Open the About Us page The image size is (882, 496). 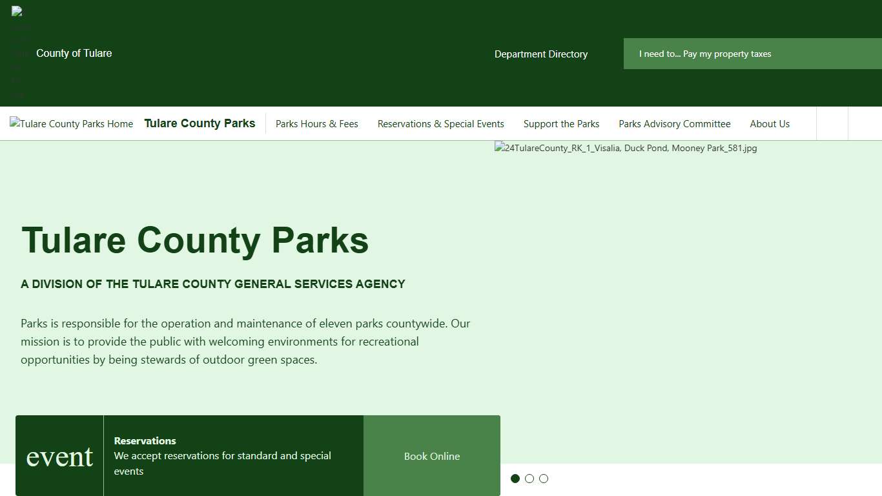click(770, 123)
